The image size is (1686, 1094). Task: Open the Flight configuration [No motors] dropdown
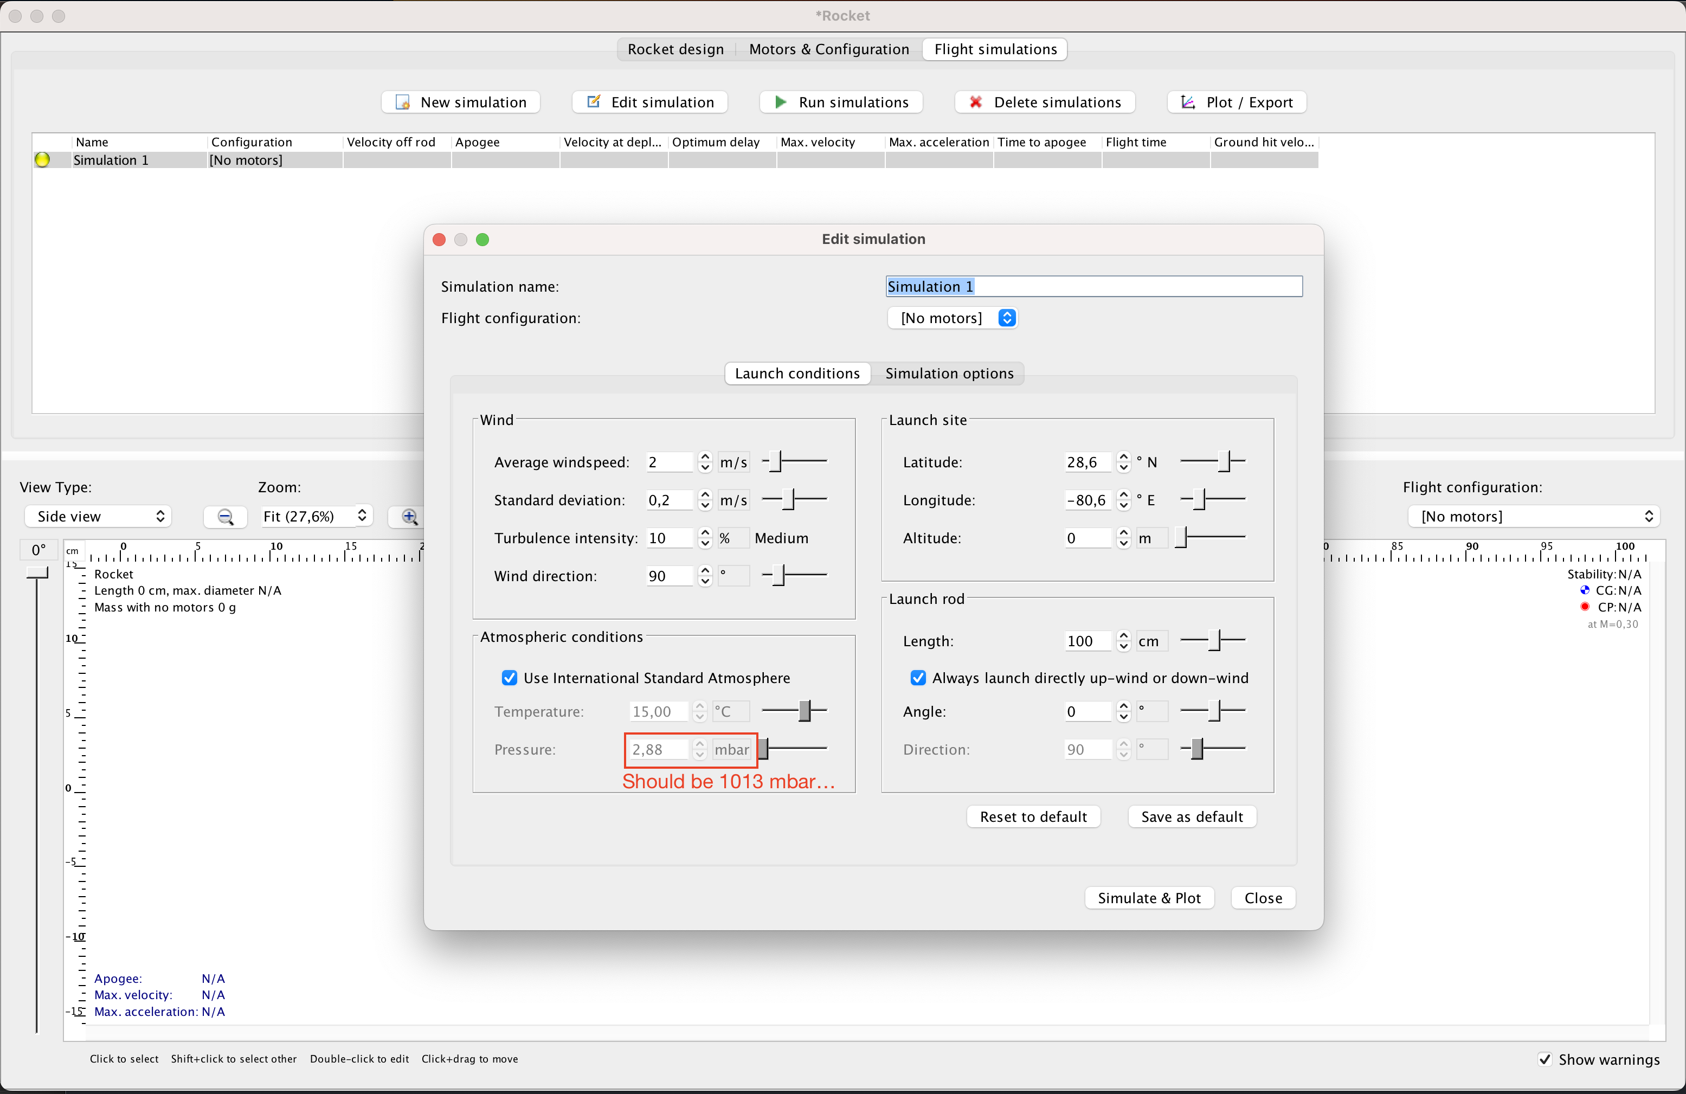pos(952,318)
